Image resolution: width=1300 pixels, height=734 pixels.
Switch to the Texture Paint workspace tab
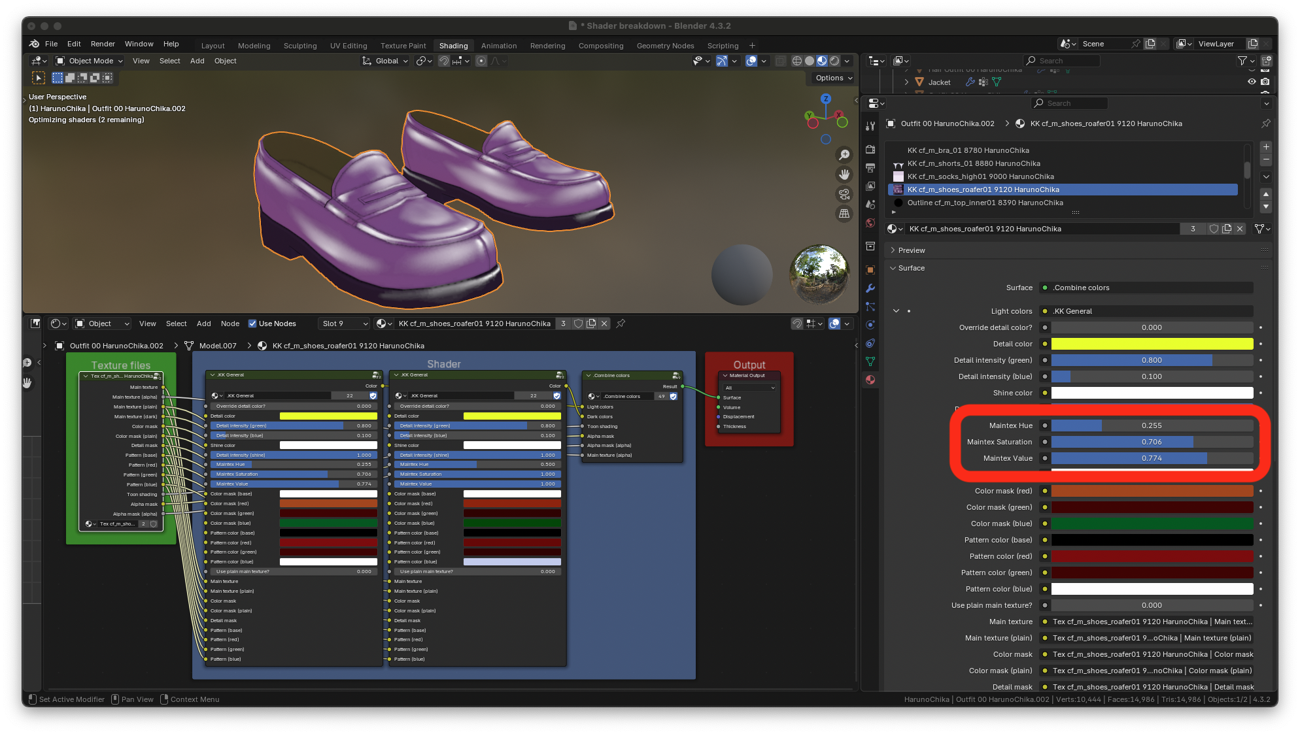403,46
